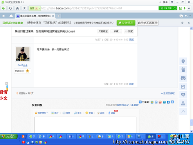This screenshot has height=145, width=193.
Task: Click 回复 link on 13楼 post
Action: pos(132,84)
